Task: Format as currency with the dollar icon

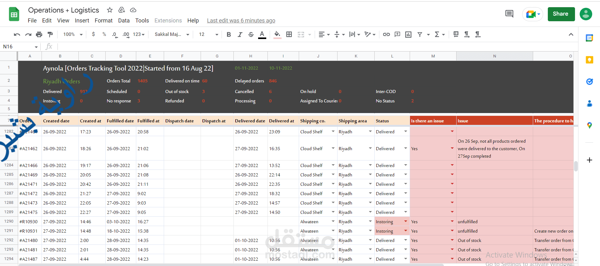Action: coord(93,34)
